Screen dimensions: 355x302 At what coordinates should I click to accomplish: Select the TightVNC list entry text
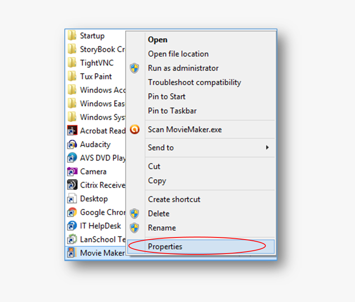coord(97,63)
